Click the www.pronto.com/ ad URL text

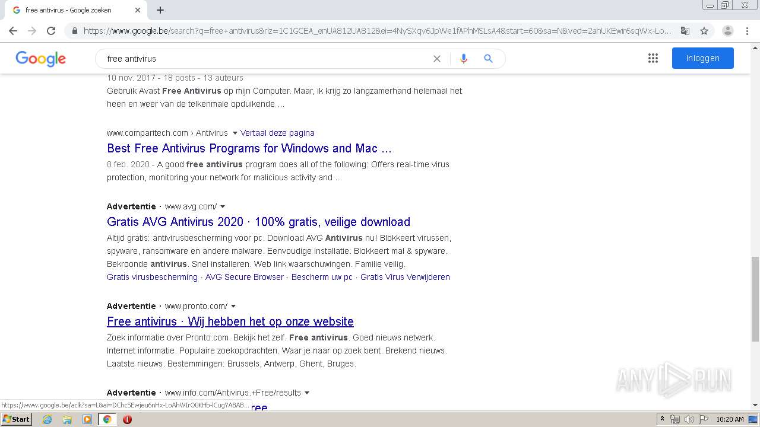coord(196,306)
